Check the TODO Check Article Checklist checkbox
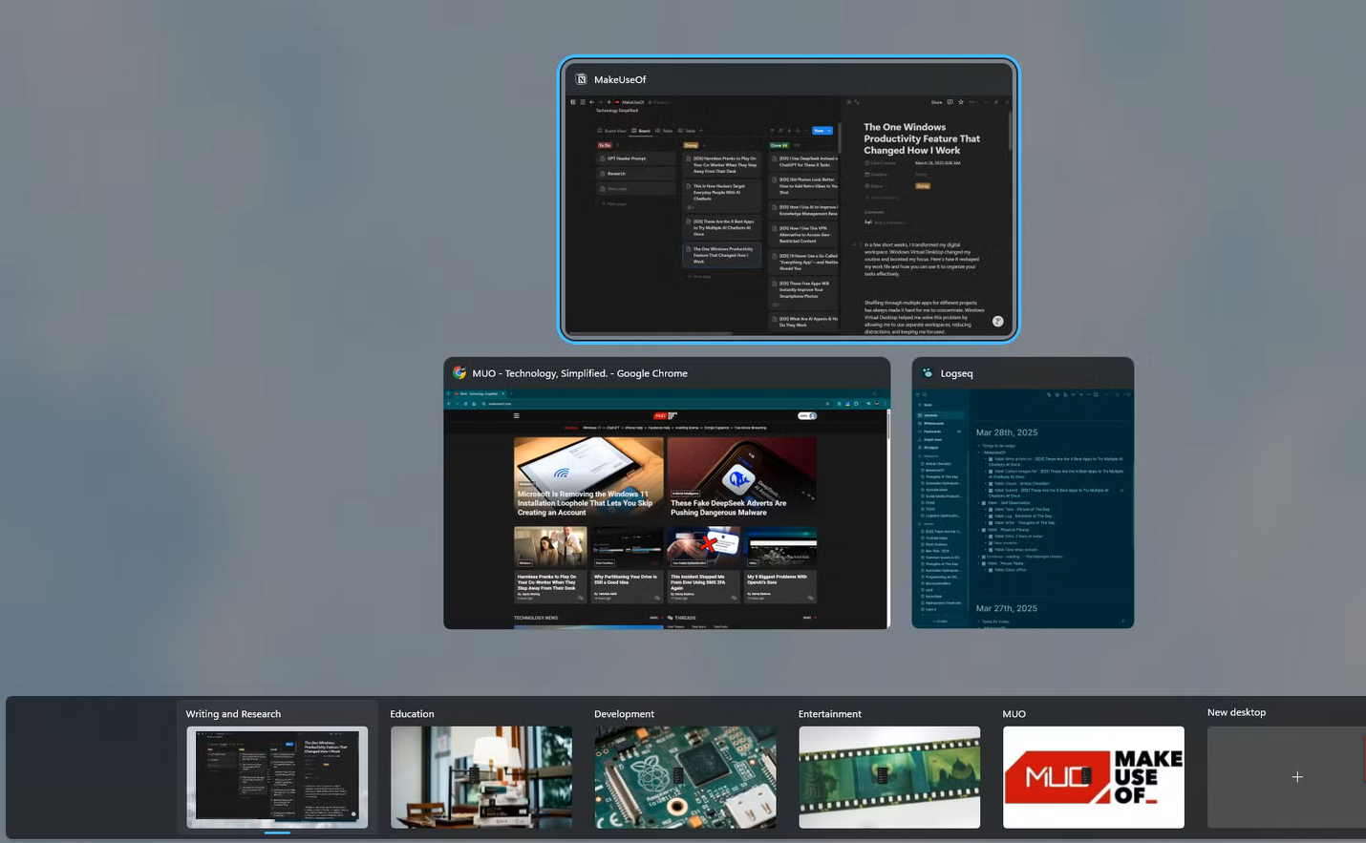Screen dimensions: 1366x843 (991, 483)
